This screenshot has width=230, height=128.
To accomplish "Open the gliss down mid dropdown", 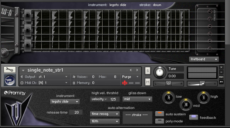I will pos(137,99).
